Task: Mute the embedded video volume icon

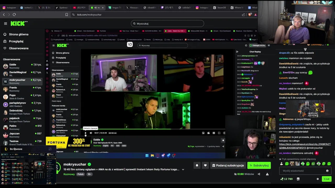Action: [x=91, y=133]
